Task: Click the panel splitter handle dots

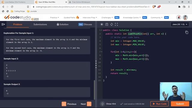Action: click(96, 64)
